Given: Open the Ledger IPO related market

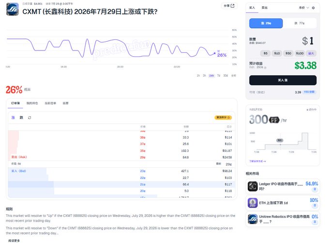Looking at the screenshot, I should pos(283,186).
